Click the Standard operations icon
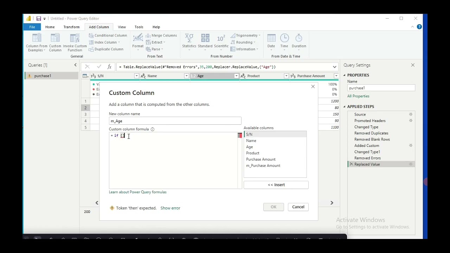 point(205,38)
